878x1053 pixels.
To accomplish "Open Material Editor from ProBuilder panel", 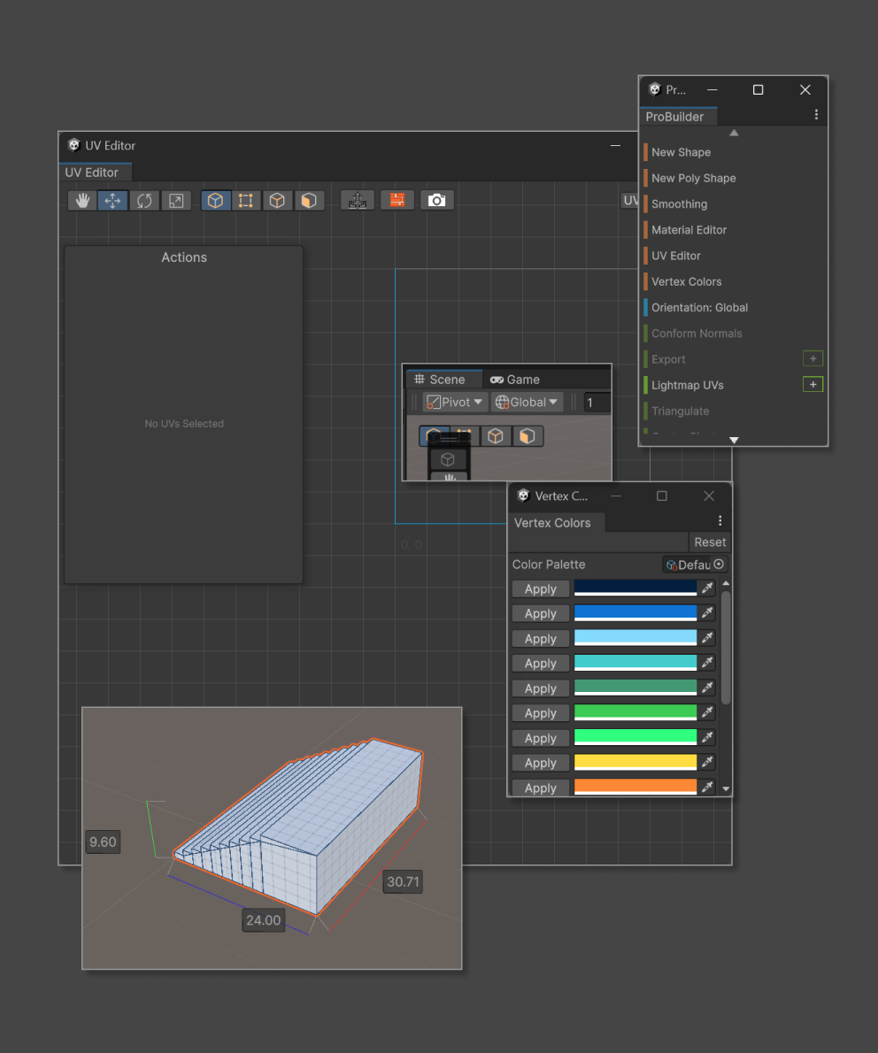I will click(689, 230).
